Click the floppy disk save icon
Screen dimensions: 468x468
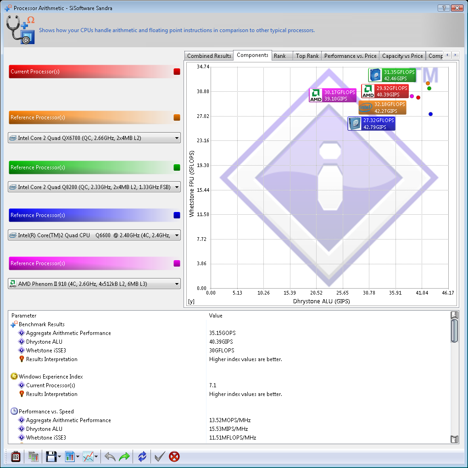coord(51,457)
